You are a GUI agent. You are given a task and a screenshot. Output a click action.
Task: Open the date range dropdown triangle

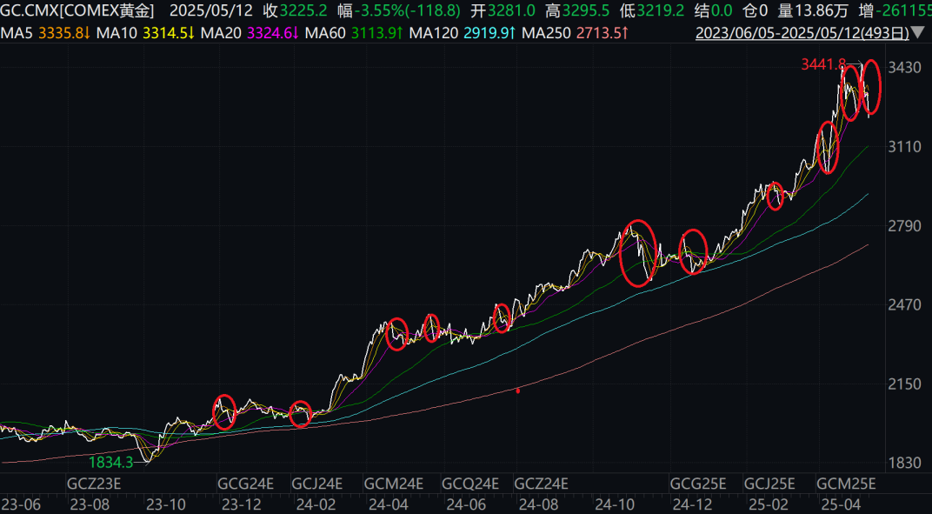click(x=920, y=33)
